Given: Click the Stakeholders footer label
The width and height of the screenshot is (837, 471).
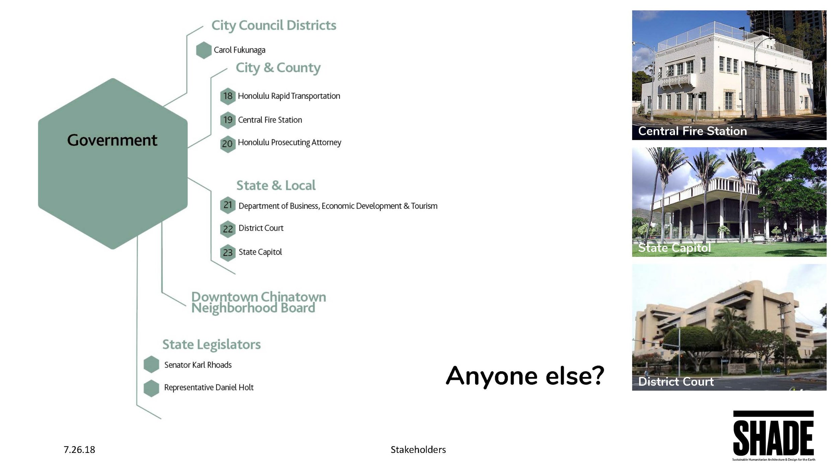Looking at the screenshot, I should point(418,450).
